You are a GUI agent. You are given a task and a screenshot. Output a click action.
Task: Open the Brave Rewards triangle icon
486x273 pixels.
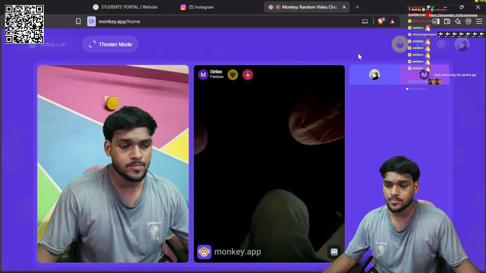pos(392,22)
